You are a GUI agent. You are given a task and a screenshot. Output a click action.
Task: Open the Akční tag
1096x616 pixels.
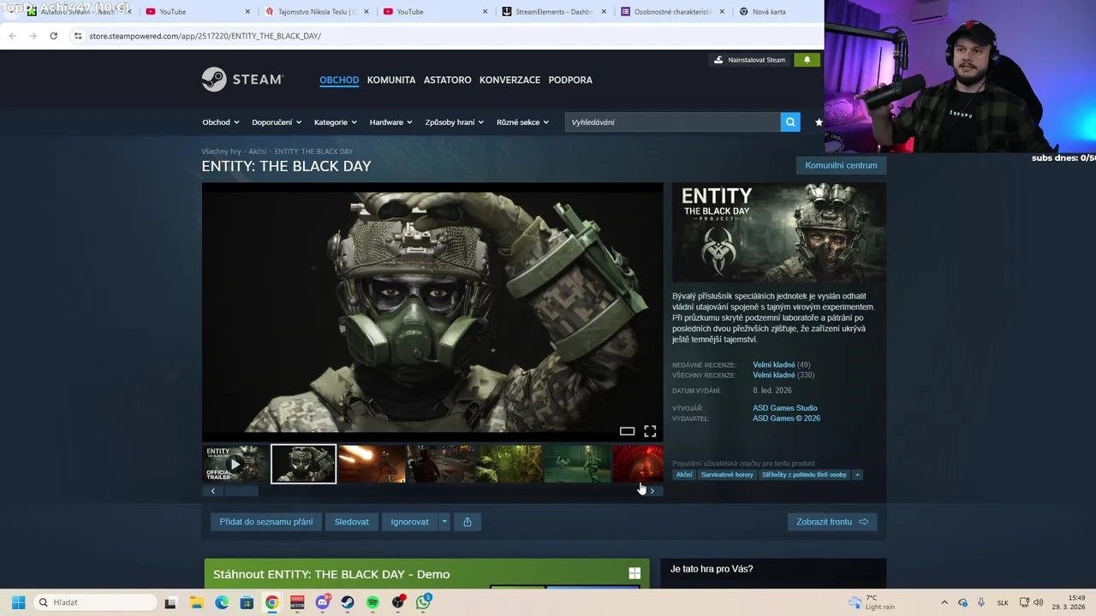684,475
